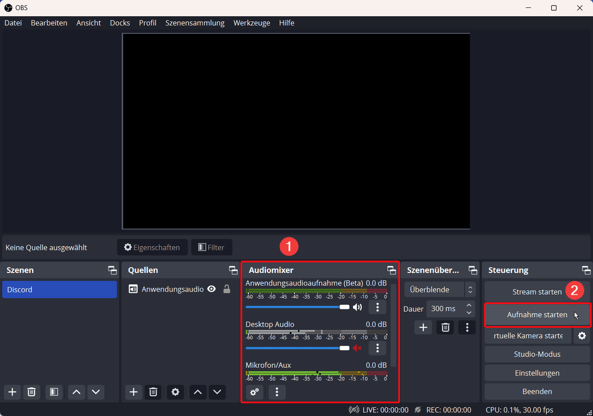593x416 pixels.
Task: Click the Mikrofon/Aux label
Action: (x=268, y=365)
